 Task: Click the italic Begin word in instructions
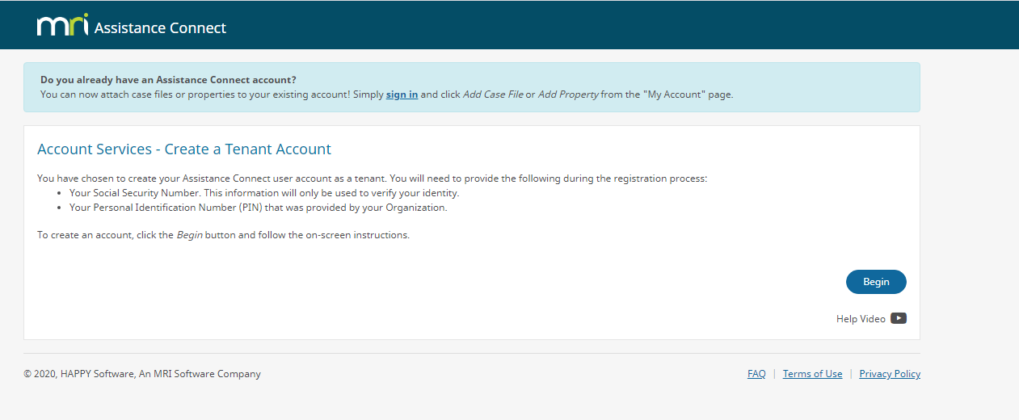(x=189, y=236)
